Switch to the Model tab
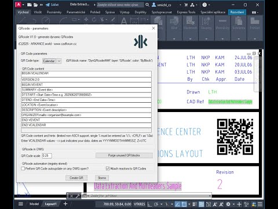 34,204
